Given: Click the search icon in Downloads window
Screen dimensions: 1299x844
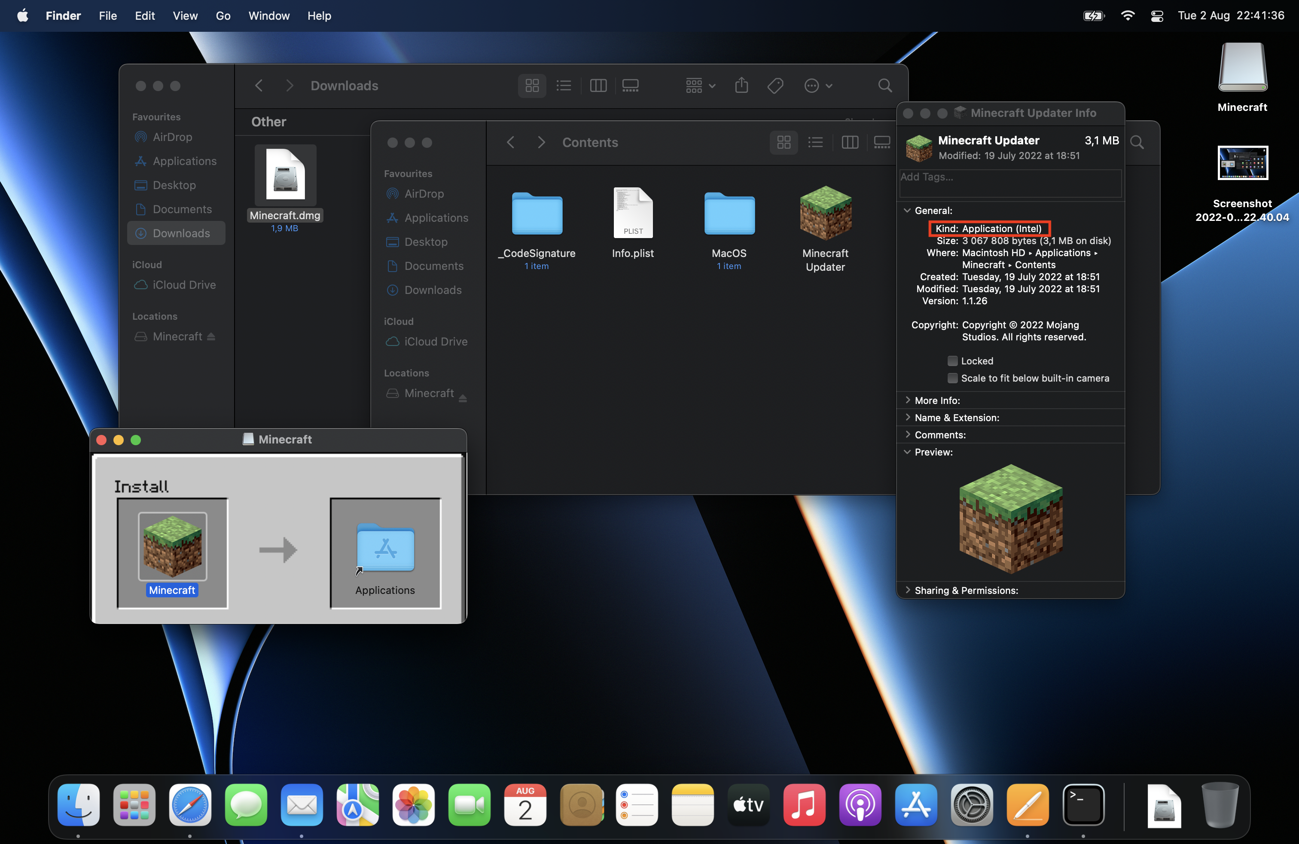Looking at the screenshot, I should coord(885,86).
